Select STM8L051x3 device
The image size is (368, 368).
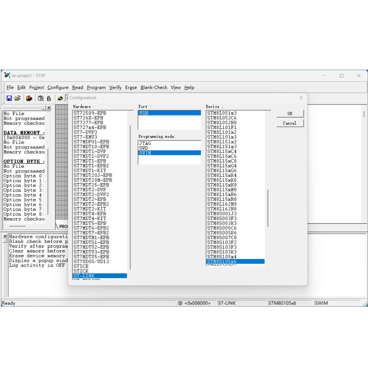(x=235, y=113)
